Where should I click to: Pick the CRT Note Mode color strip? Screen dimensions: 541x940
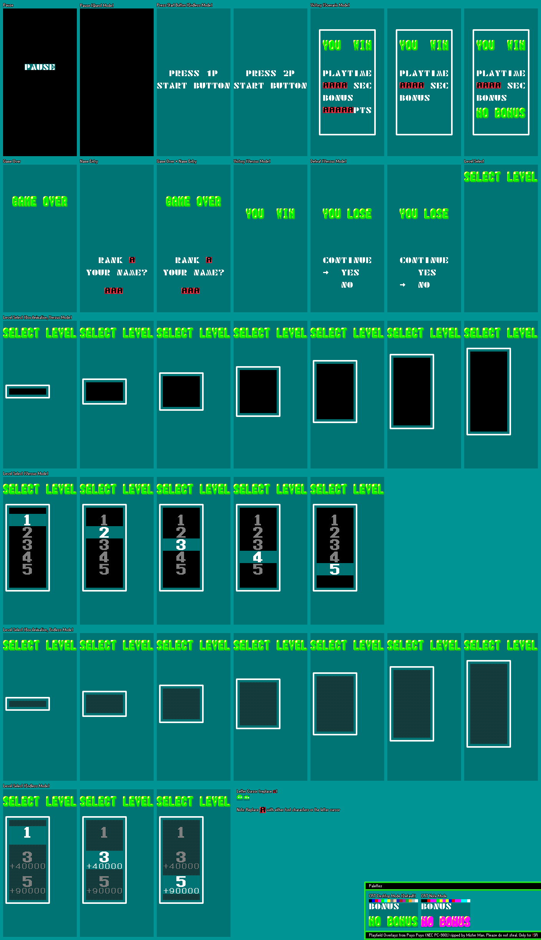446,901
